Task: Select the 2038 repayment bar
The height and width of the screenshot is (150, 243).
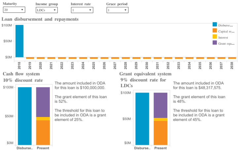Action: click(232, 58)
